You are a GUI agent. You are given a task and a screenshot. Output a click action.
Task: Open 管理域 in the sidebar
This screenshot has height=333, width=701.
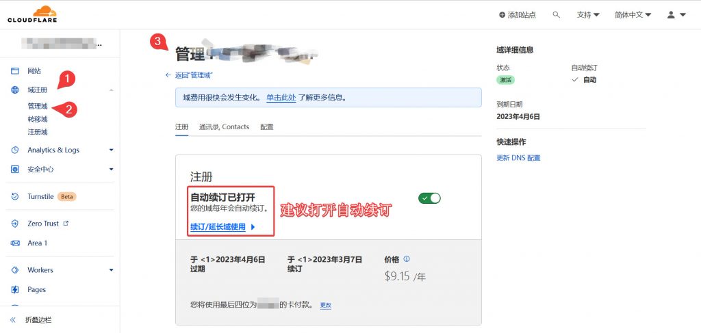[x=38, y=106]
